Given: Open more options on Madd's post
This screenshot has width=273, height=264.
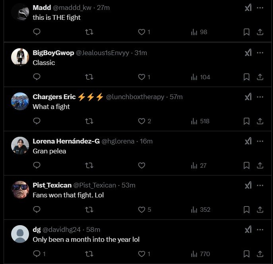Looking at the screenshot, I should coord(260,8).
